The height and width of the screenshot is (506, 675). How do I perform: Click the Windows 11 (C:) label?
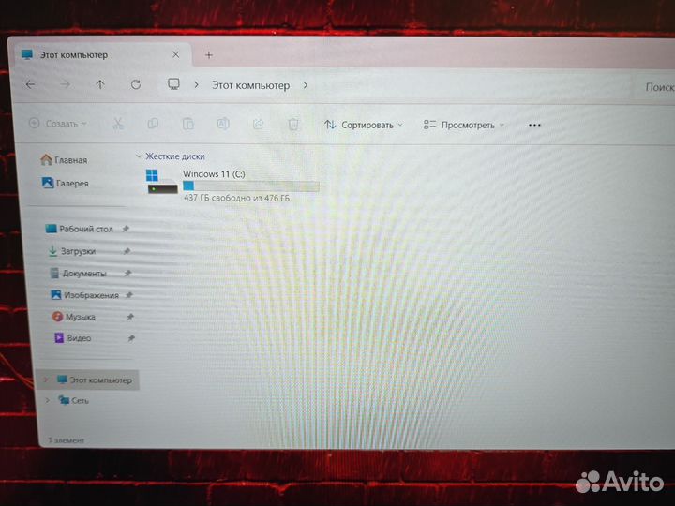214,174
